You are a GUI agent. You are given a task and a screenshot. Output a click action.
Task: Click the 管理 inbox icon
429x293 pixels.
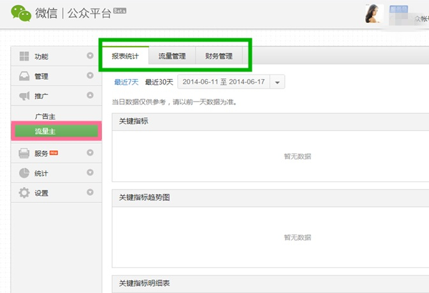click(x=24, y=77)
